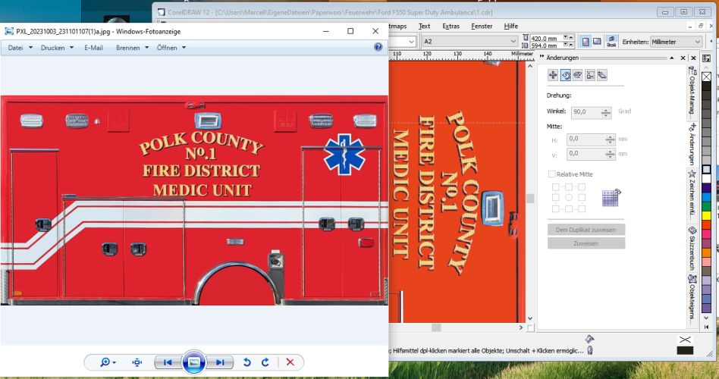
Task: Click the page width field showing 420.0 mm
Action: click(546, 38)
